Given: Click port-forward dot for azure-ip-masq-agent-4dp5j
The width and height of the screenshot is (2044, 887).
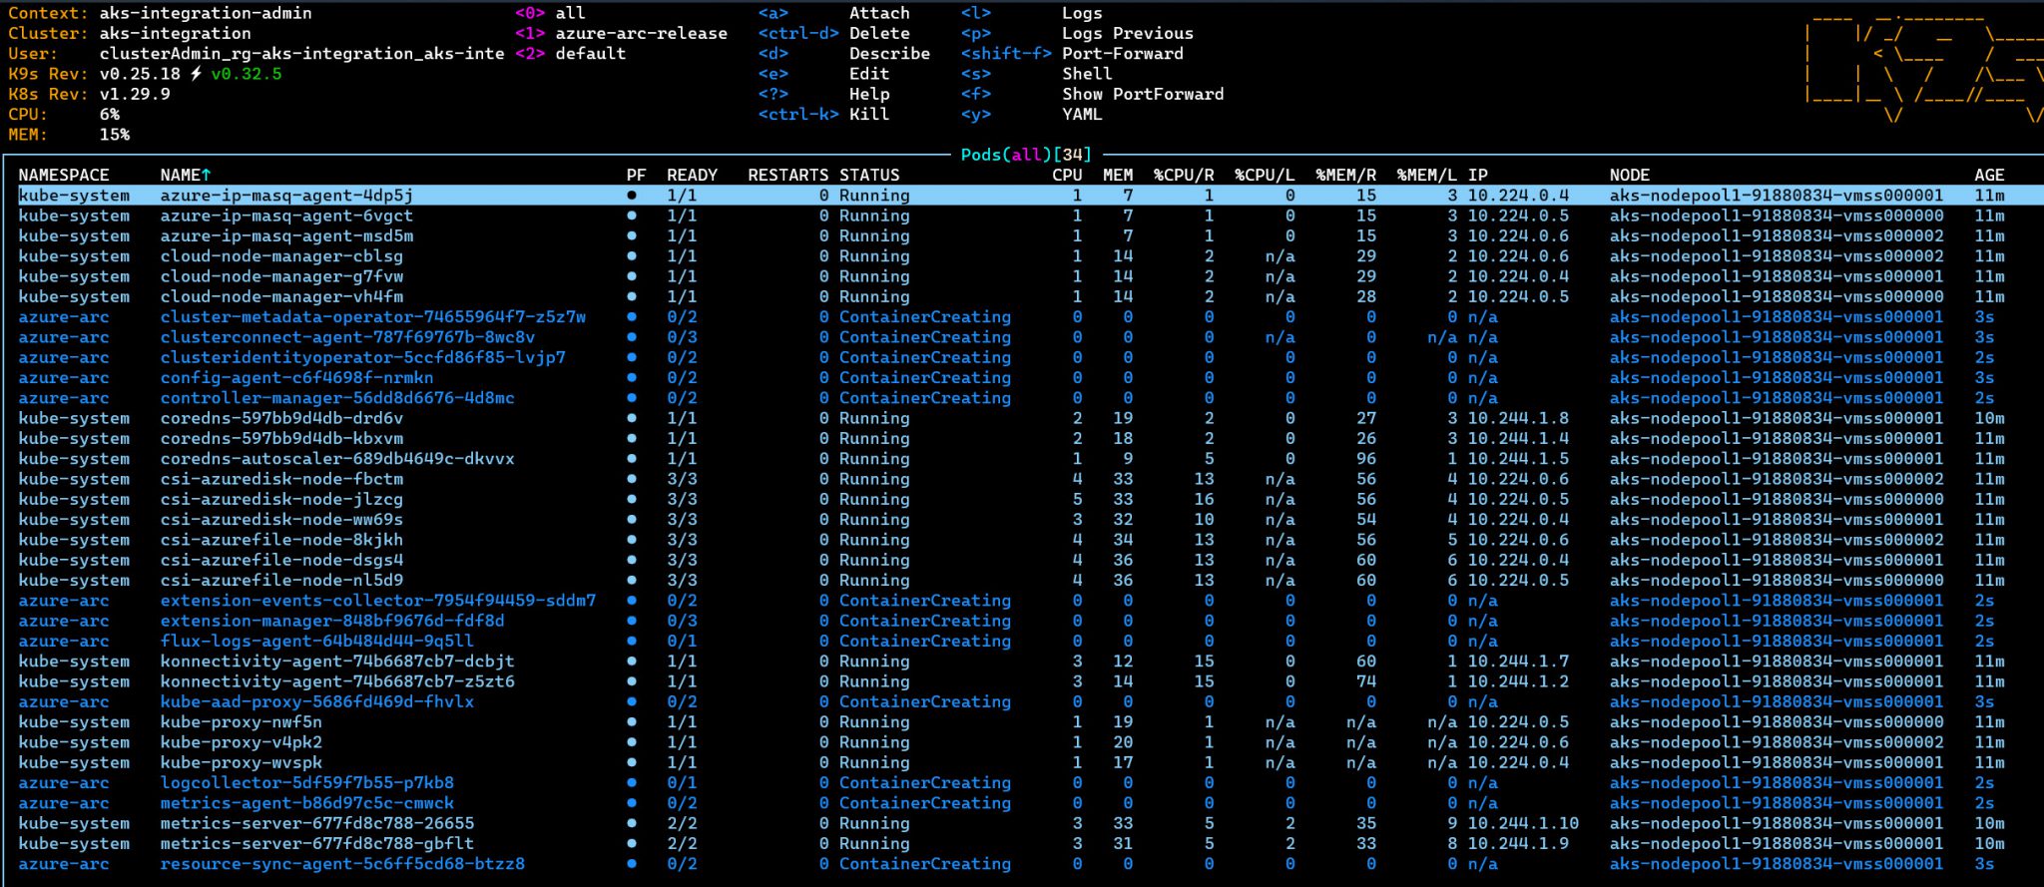Looking at the screenshot, I should point(632,196).
